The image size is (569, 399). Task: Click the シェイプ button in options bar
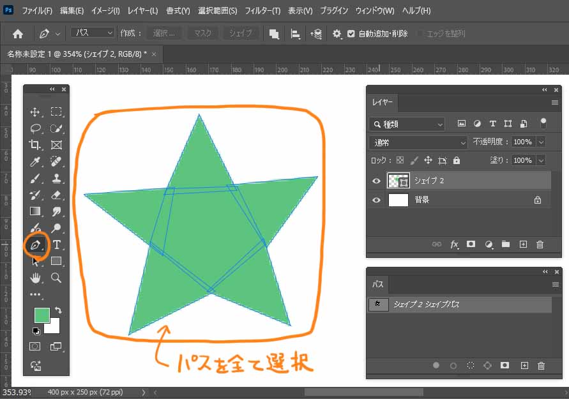click(x=241, y=33)
